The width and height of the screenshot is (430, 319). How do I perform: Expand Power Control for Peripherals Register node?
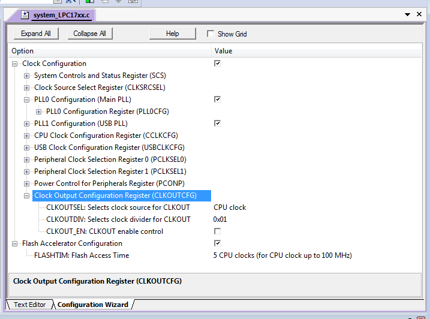click(26, 183)
